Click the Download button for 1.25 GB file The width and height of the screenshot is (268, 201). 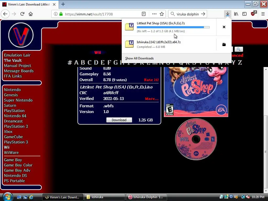(119, 120)
